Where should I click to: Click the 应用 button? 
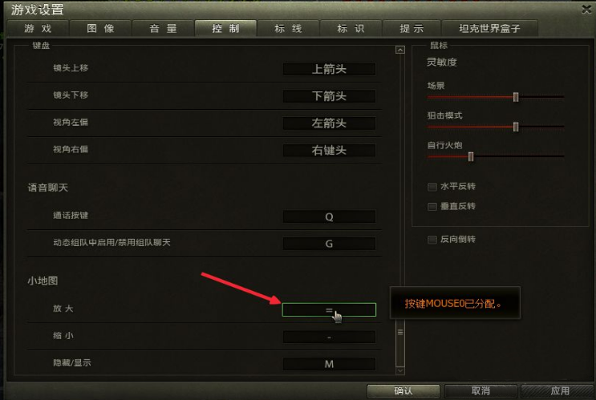[557, 391]
